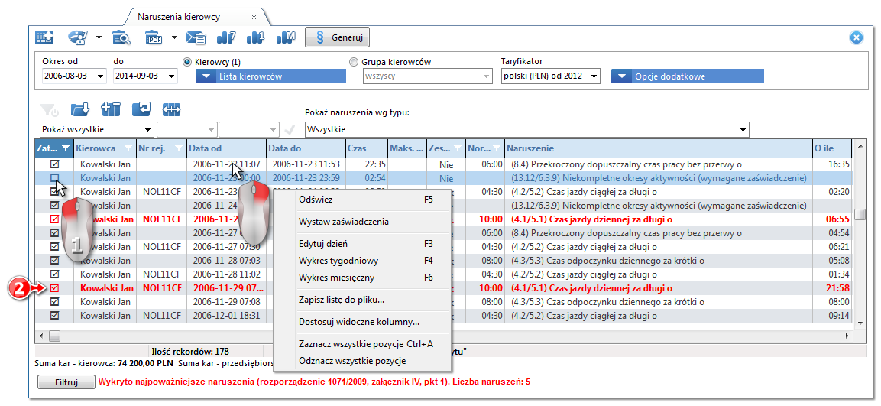Choose Zaznacz wszystkie pozycje menu entry

[362, 344]
